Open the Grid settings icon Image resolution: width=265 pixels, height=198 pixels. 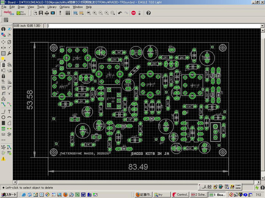pos(6,20)
